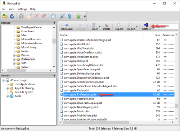Viewport: 180px width, 131px height.
Task: Select com.apple.WirelessModemSettings.plist
Action: click(87, 40)
